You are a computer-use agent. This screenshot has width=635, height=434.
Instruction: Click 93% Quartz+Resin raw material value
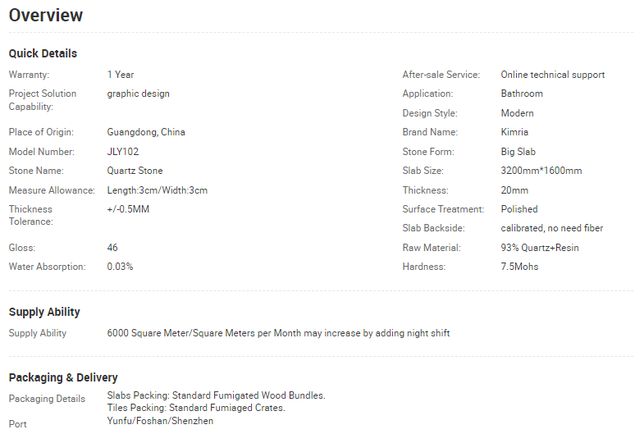(539, 248)
